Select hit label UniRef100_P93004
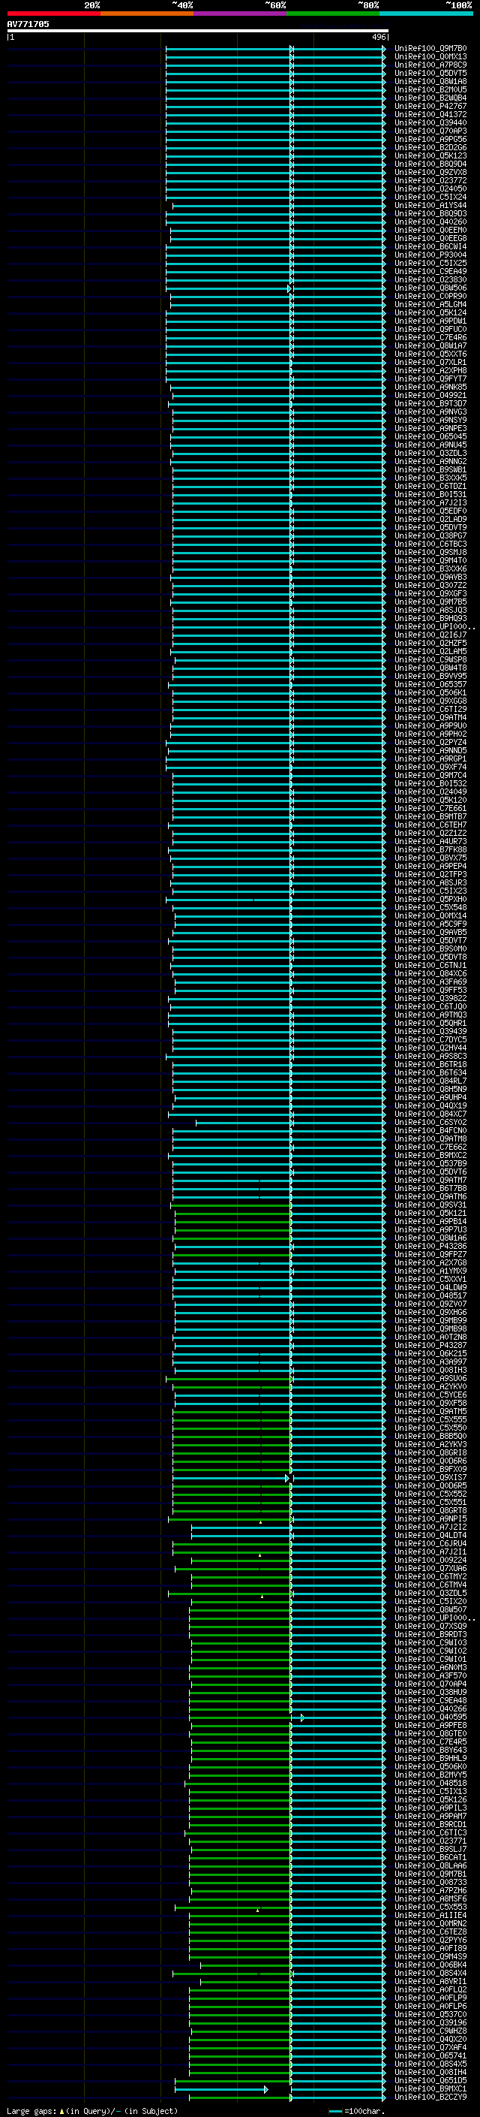The width and height of the screenshot is (480, 2117). coord(430,255)
